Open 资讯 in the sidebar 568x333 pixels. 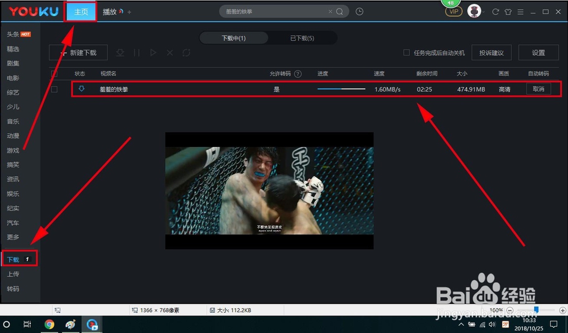coord(13,179)
